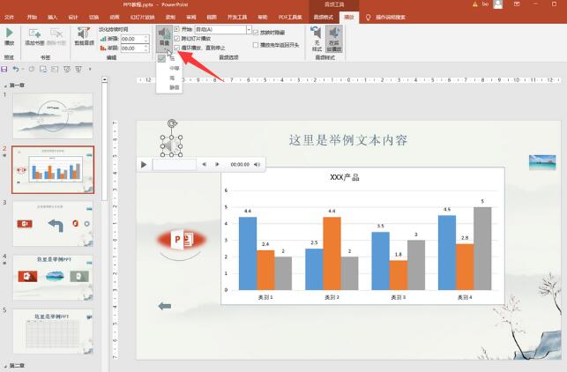The width and height of the screenshot is (567, 372).
Task: Click the move forward button on audio bar
Action: click(x=217, y=164)
